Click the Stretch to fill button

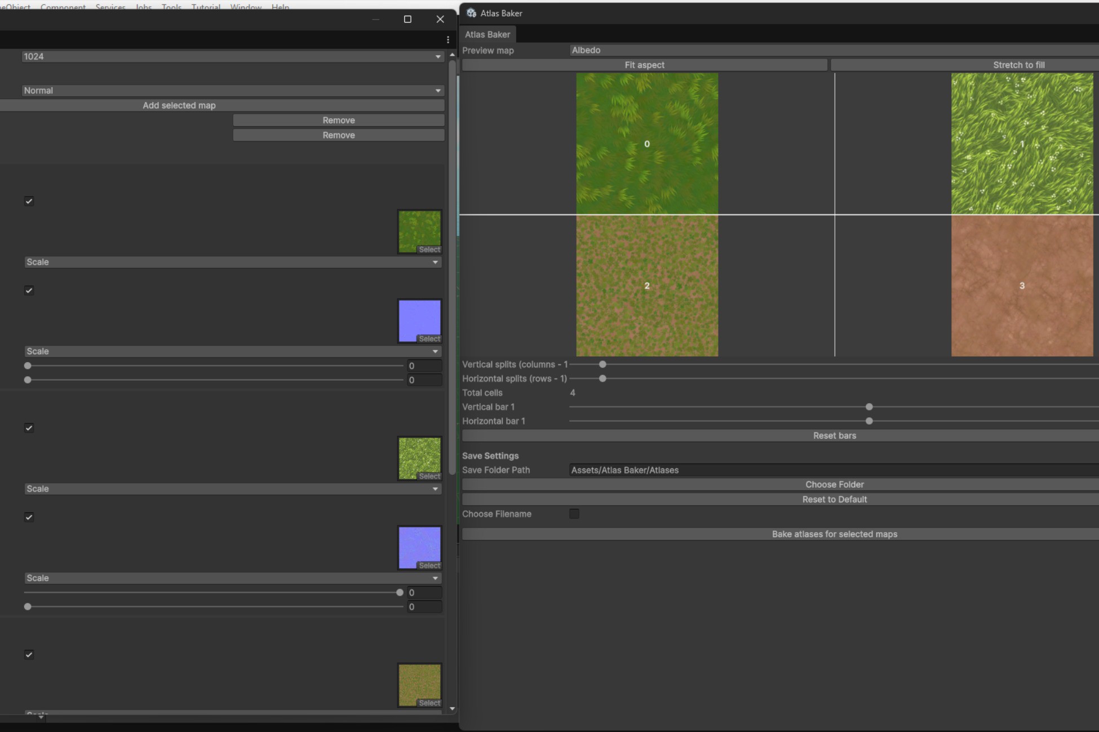click(x=1018, y=65)
